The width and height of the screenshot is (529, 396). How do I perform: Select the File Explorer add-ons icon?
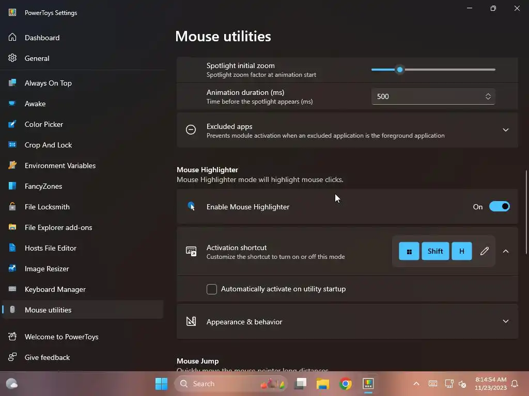[12, 227]
